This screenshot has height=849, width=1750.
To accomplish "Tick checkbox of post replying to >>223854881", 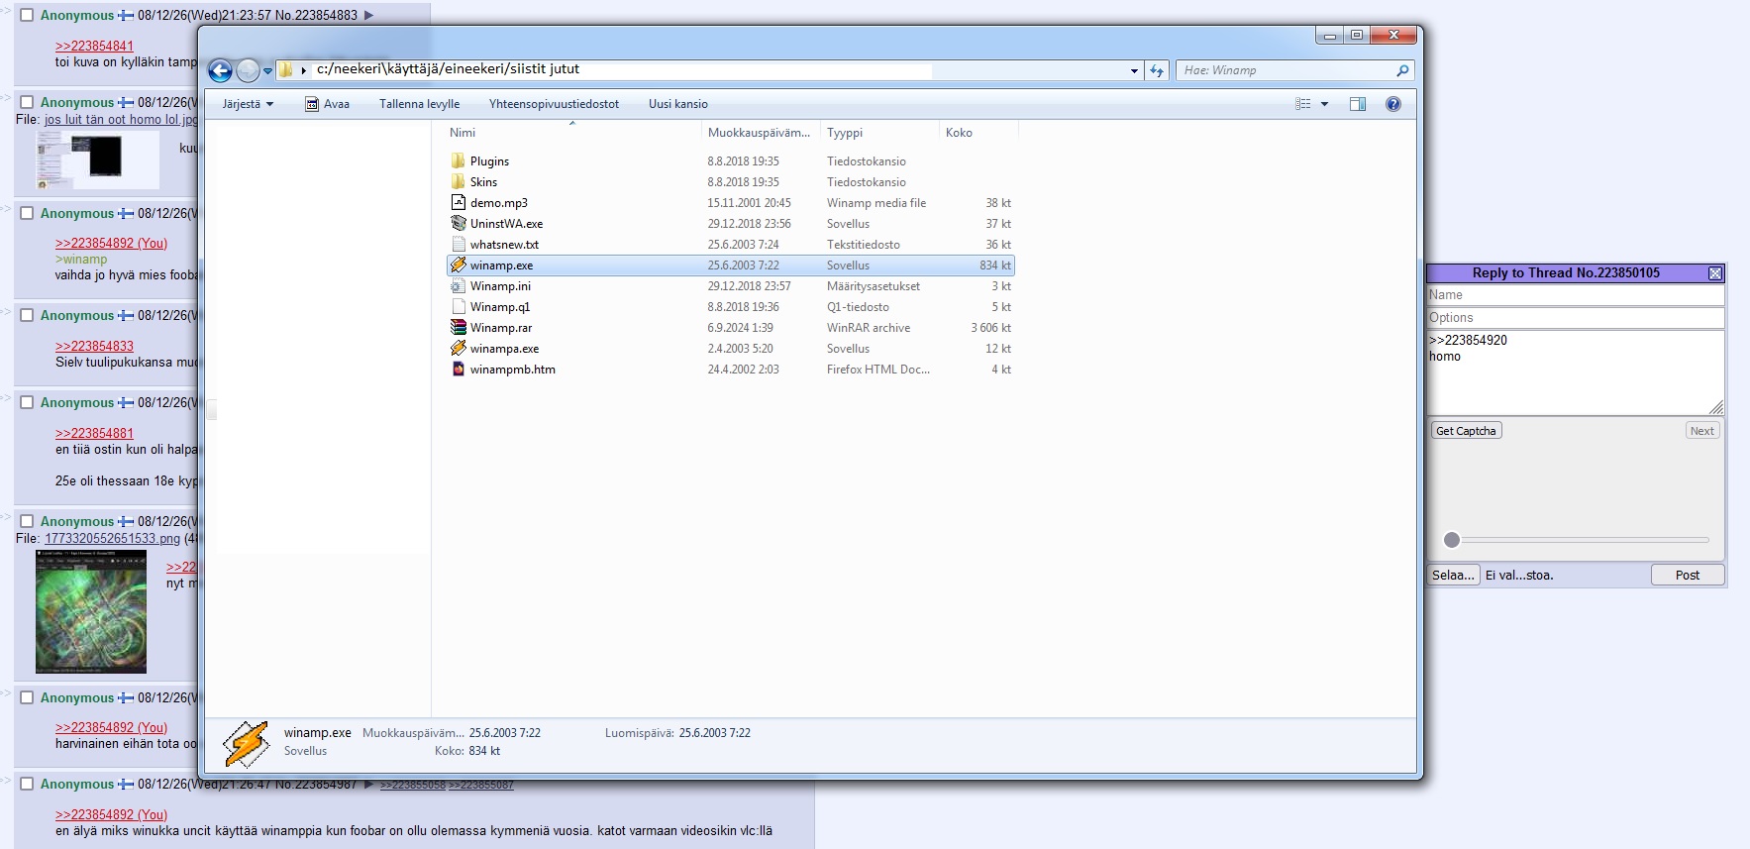I will [27, 402].
